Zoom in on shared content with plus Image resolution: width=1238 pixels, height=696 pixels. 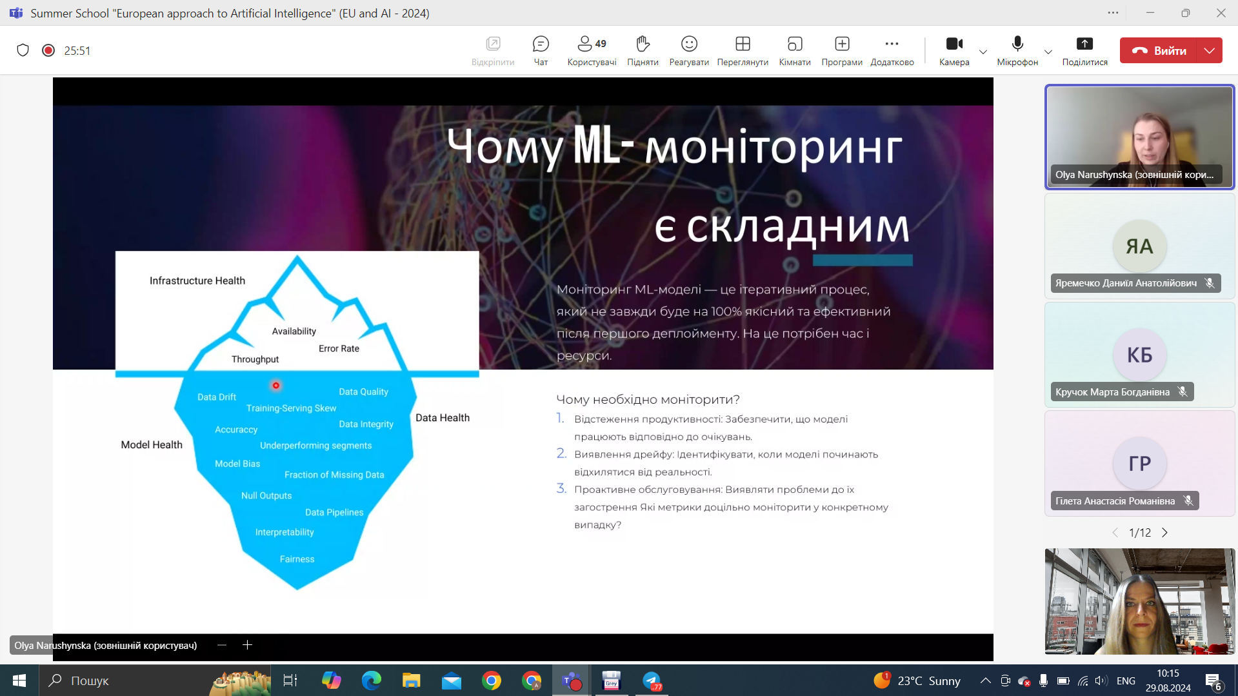(x=247, y=645)
